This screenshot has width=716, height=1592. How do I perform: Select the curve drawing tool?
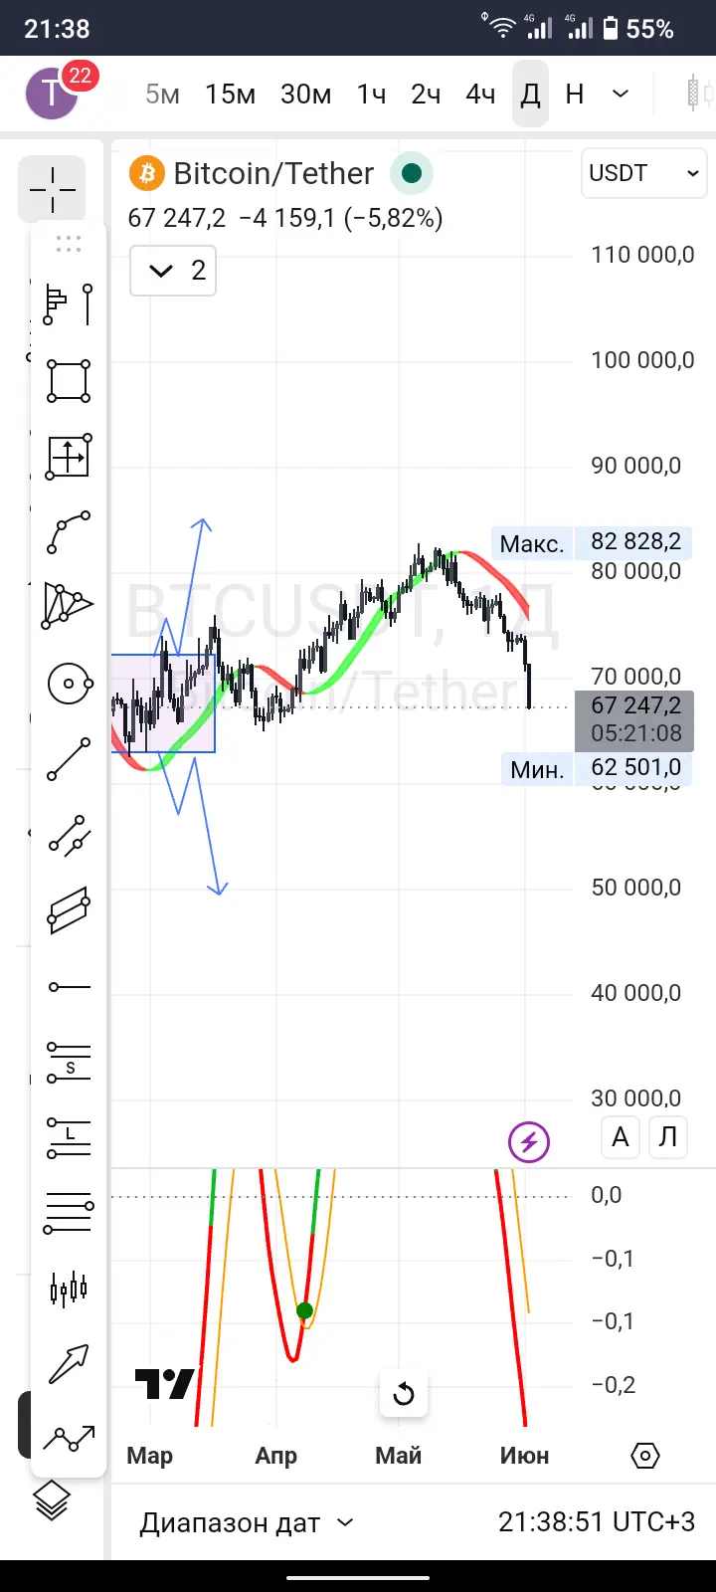(70, 532)
